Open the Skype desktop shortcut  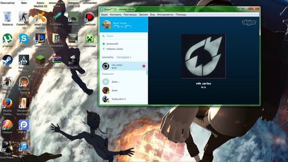coord(24,39)
